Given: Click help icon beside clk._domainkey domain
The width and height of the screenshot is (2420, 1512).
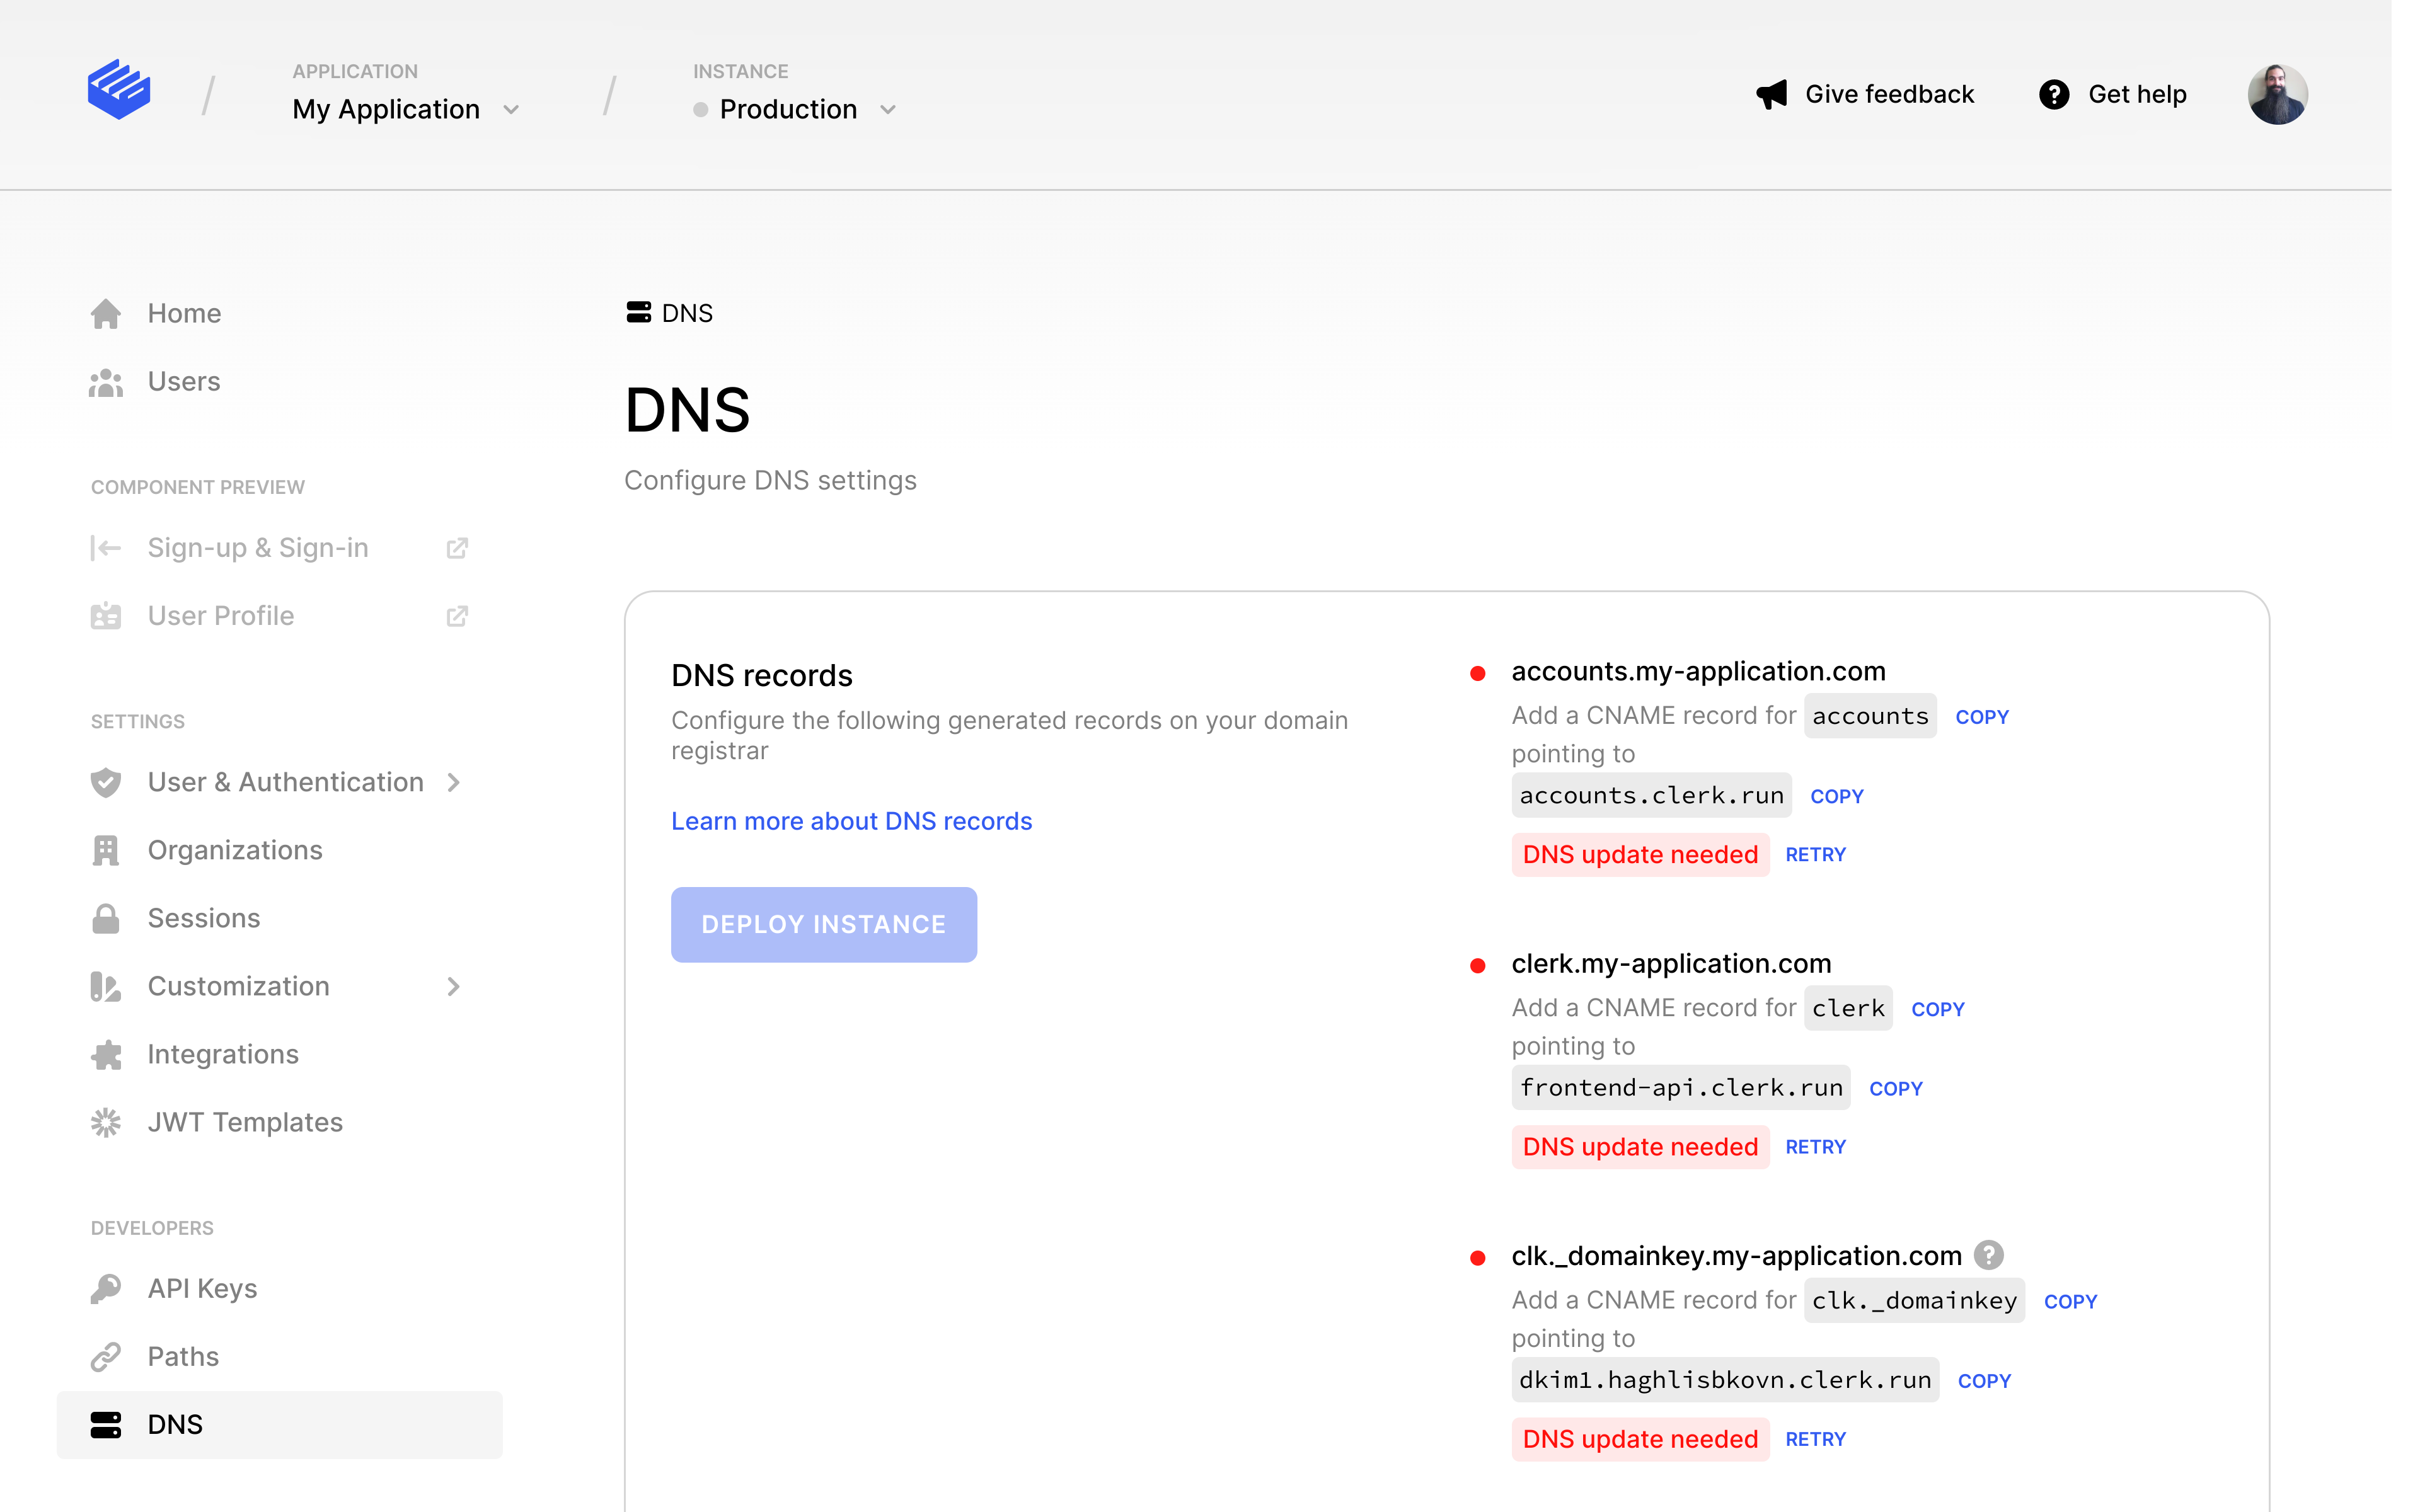Looking at the screenshot, I should (1988, 1255).
